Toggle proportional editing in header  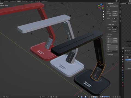click(56, 97)
